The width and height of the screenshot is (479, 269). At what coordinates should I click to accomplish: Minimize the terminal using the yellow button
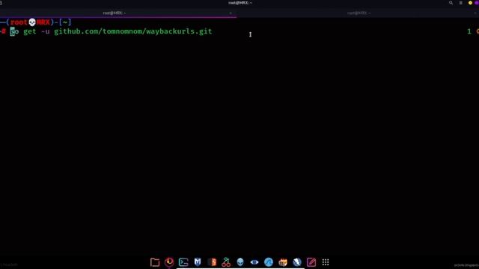click(470, 3)
